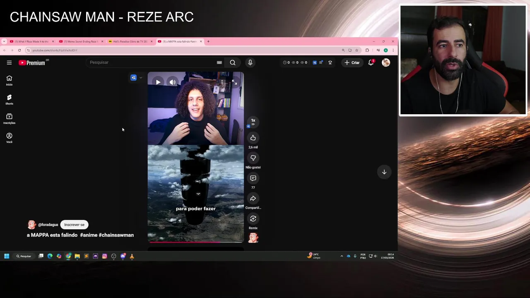Click the magnifying glass search button

(233, 62)
